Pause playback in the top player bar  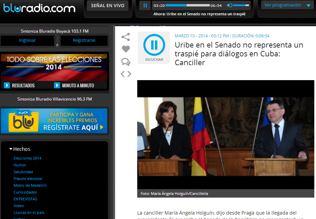(145, 5)
